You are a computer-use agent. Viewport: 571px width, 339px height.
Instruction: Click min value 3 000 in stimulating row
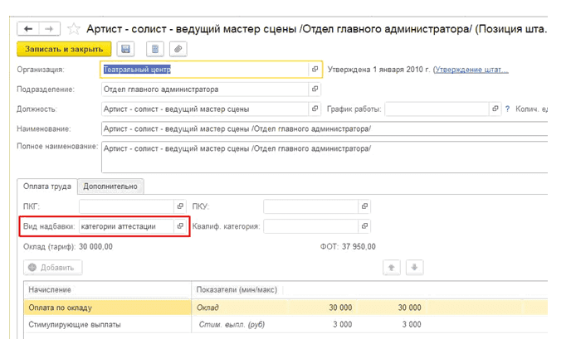tap(342, 324)
